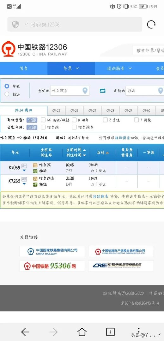This screenshot has width=164, height=341.
Task: Swap departure and destination stations
Action: tap(103, 91)
